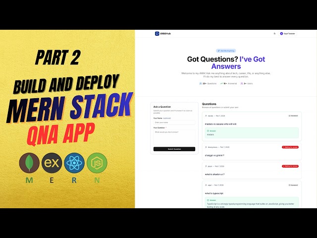This screenshot has height=238, width=317.
Task: Click the Answered badge on the madara question
Action: (x=293, y=116)
